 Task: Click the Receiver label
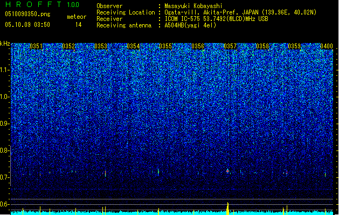pos(109,19)
